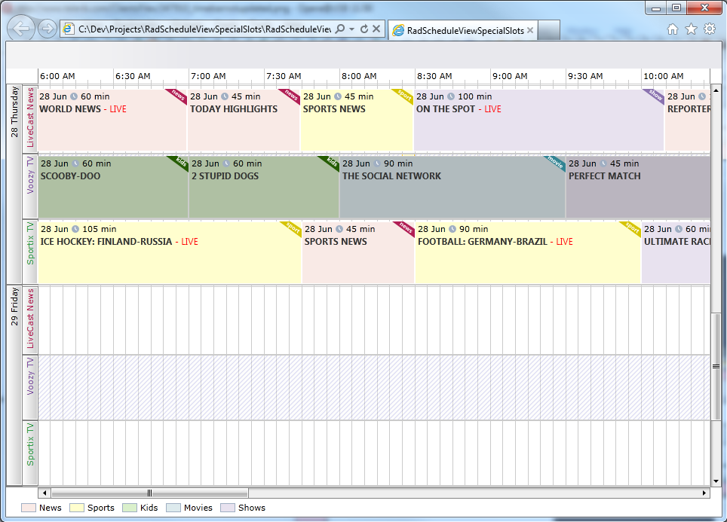Image resolution: width=727 pixels, height=522 pixels.
Task: Click the clock icon on ON THE SPOT
Action: (451, 96)
